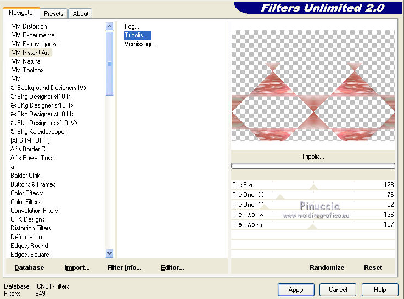Choose the Vernissage... filter

coord(141,44)
